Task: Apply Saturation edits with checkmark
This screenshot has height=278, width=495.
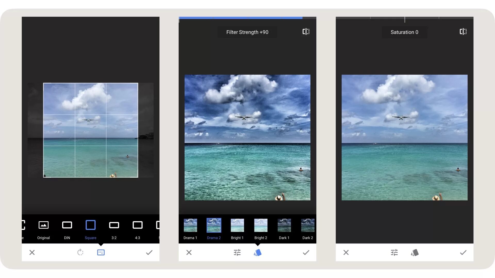Action: (x=463, y=252)
